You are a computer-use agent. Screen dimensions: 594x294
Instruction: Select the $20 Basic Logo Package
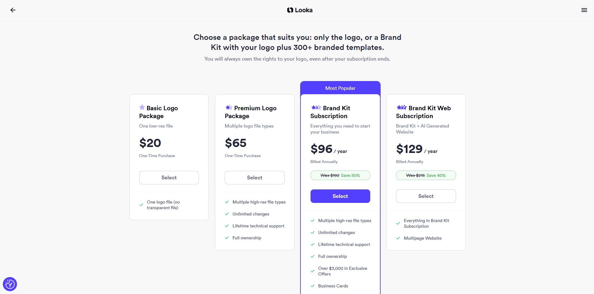point(169,177)
